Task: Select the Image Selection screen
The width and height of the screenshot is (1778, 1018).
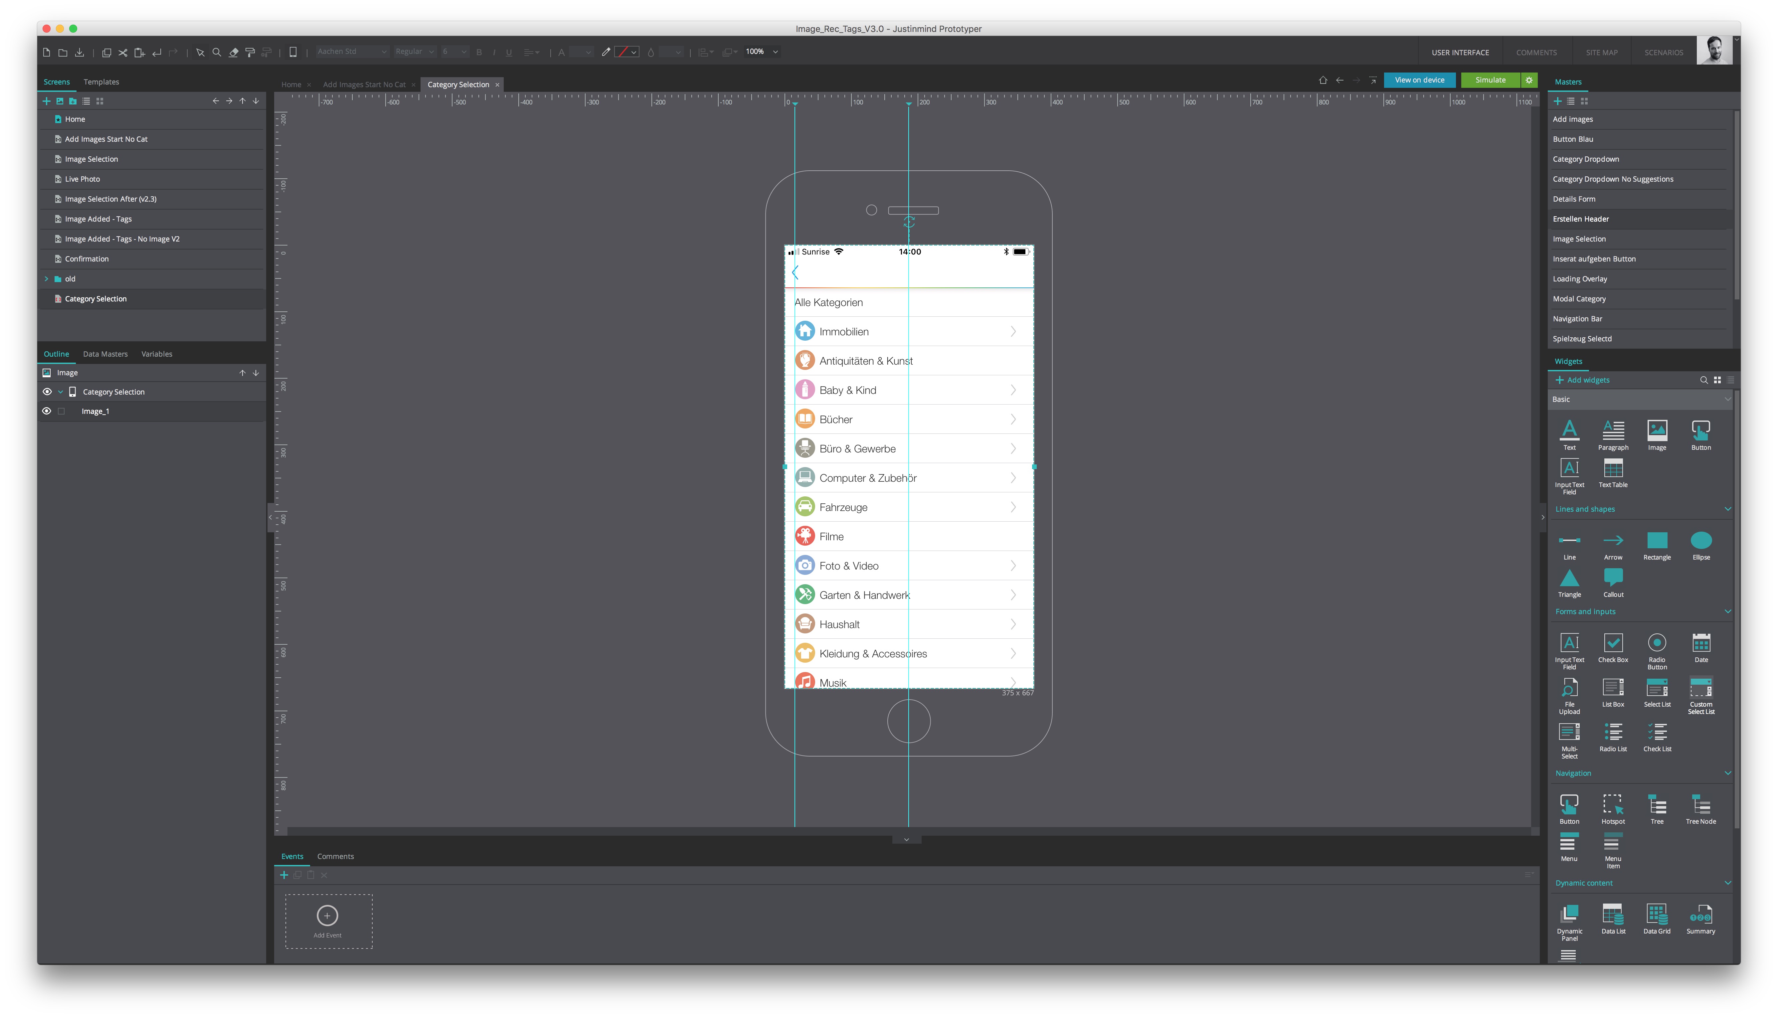Action: tap(91, 159)
